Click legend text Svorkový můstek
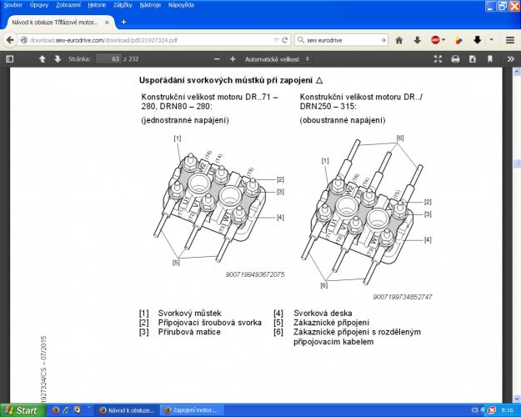521x417 pixels. pyautogui.click(x=189, y=313)
